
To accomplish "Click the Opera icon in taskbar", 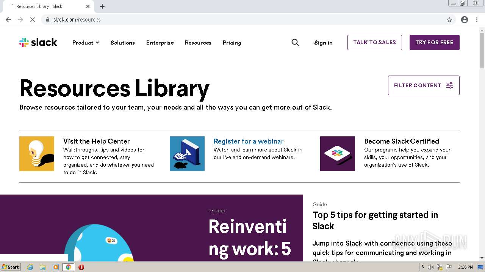I will click(81, 267).
